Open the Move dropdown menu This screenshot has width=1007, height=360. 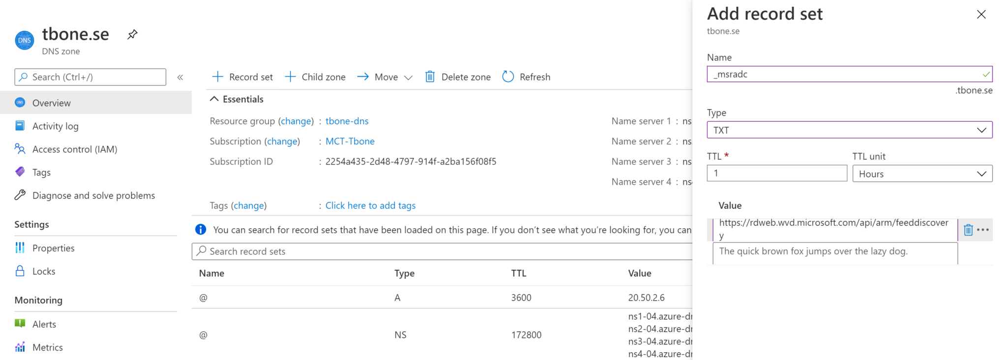pyautogui.click(x=385, y=77)
